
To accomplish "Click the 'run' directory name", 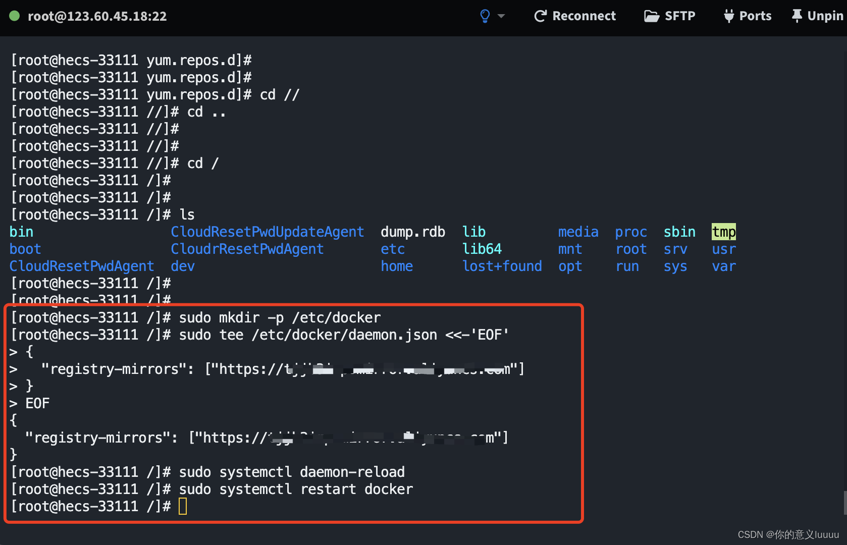I will coord(627,266).
